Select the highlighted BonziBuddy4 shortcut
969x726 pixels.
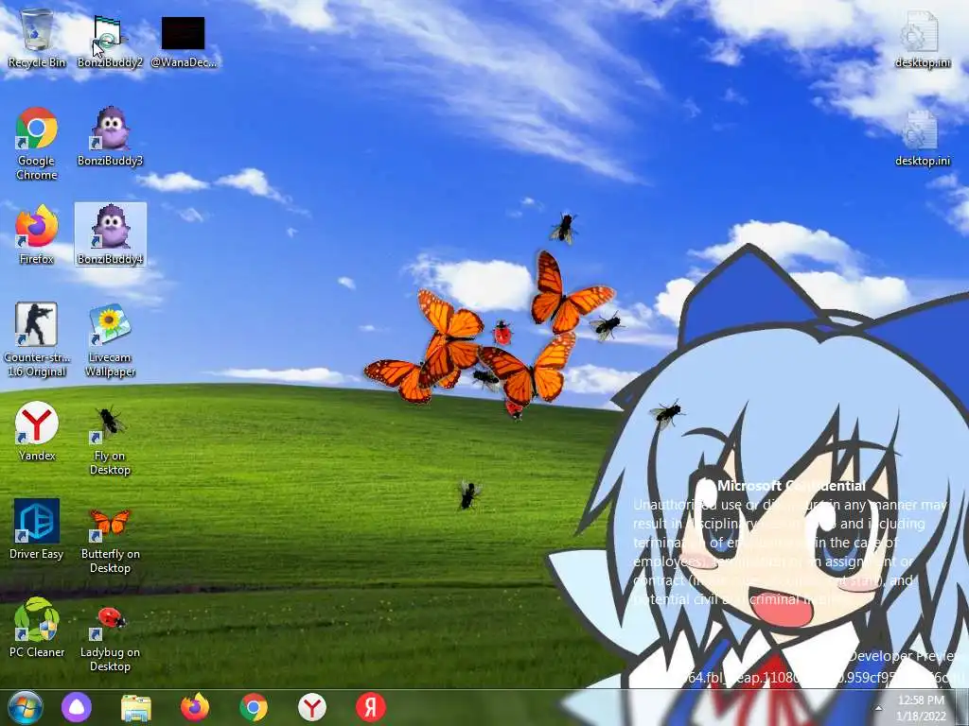(x=111, y=234)
